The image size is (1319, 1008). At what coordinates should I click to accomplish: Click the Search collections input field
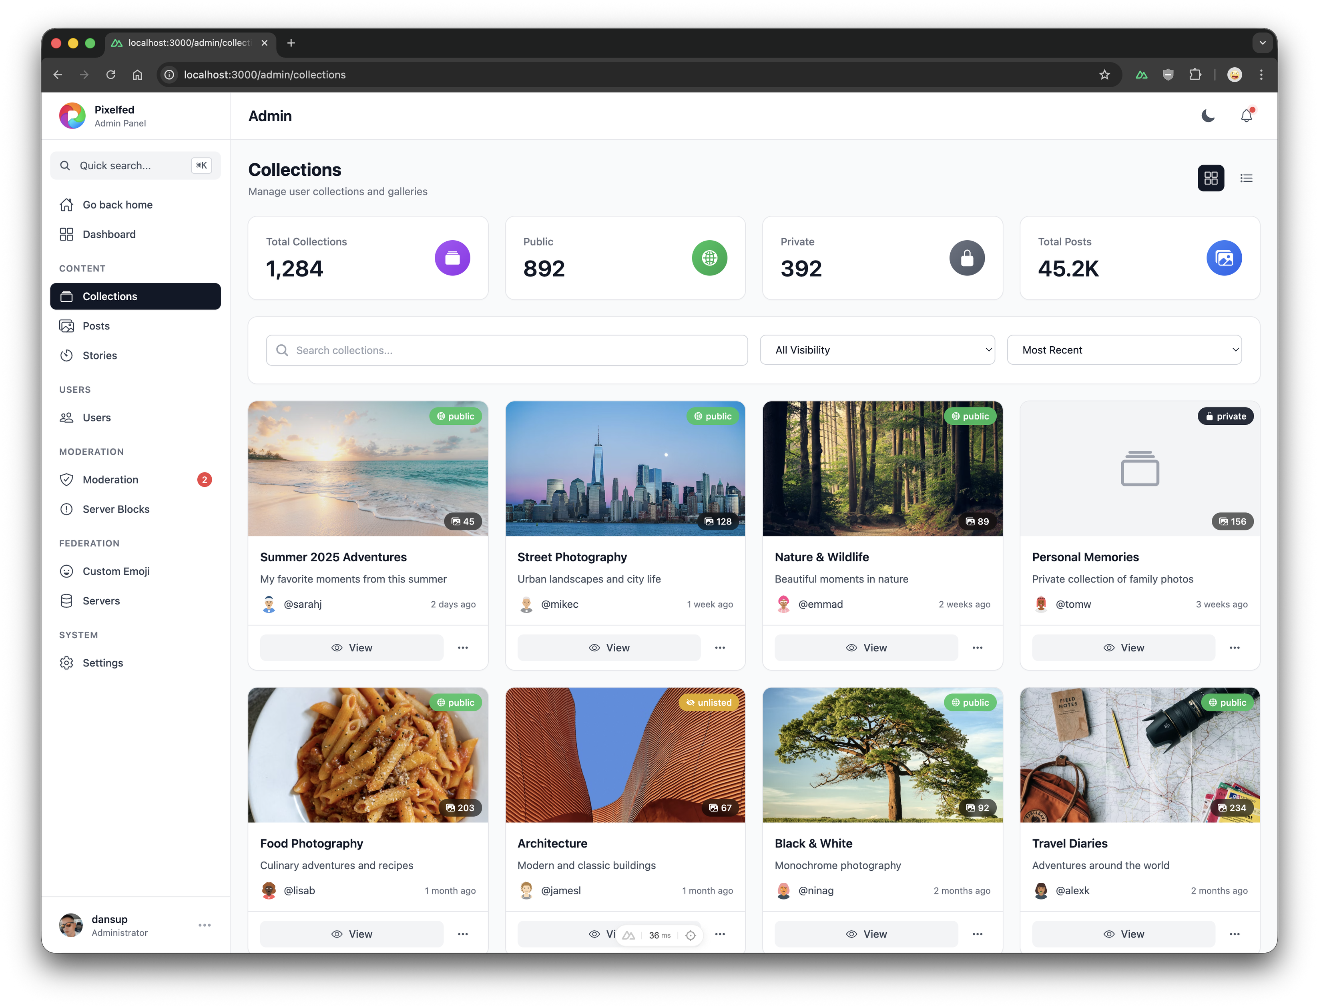coord(507,350)
